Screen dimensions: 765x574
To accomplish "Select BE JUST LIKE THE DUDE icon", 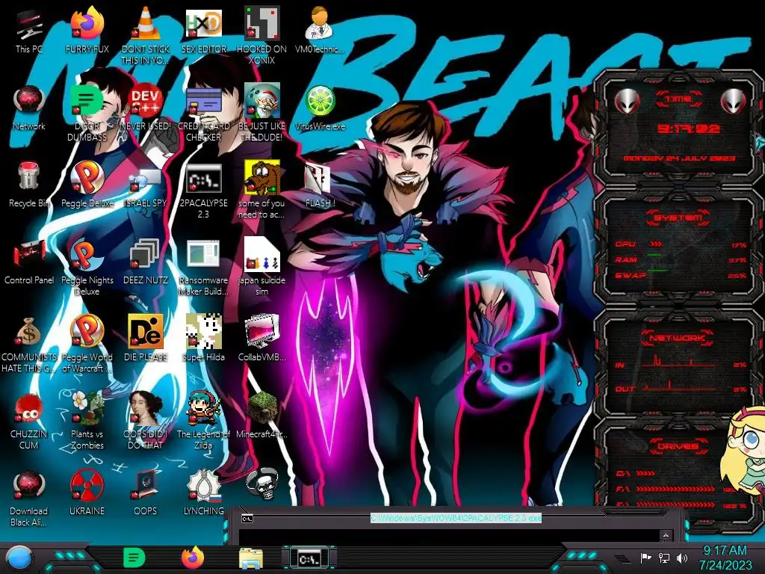I will (261, 112).
